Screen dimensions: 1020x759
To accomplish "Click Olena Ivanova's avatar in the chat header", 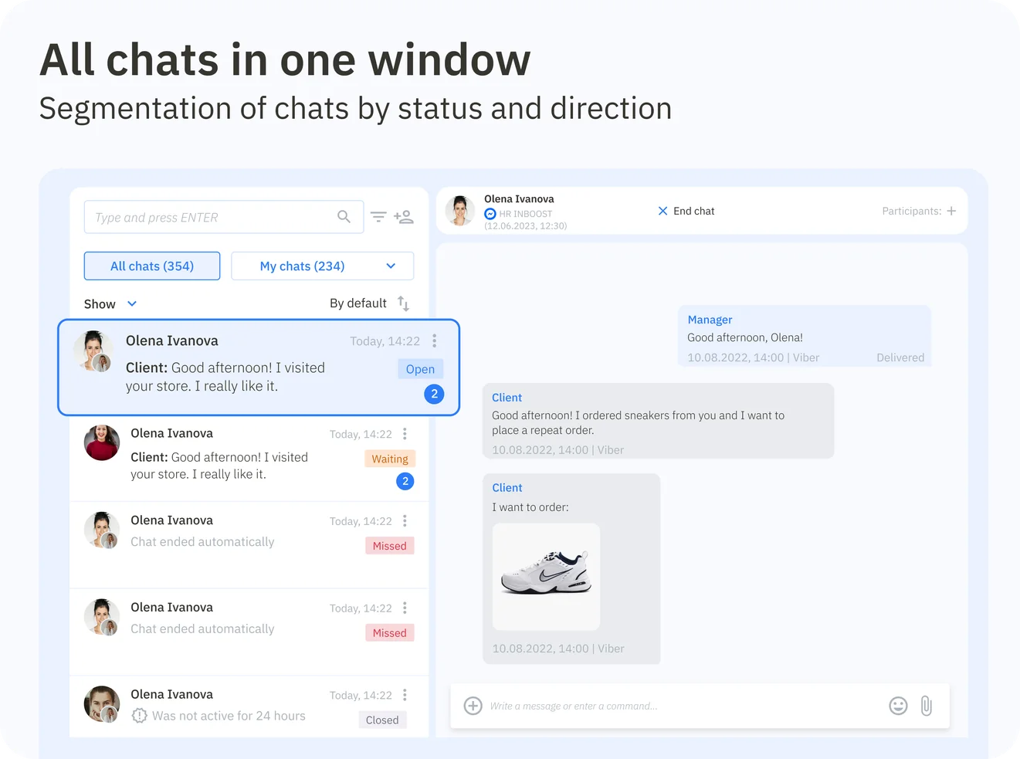I will pos(460,211).
